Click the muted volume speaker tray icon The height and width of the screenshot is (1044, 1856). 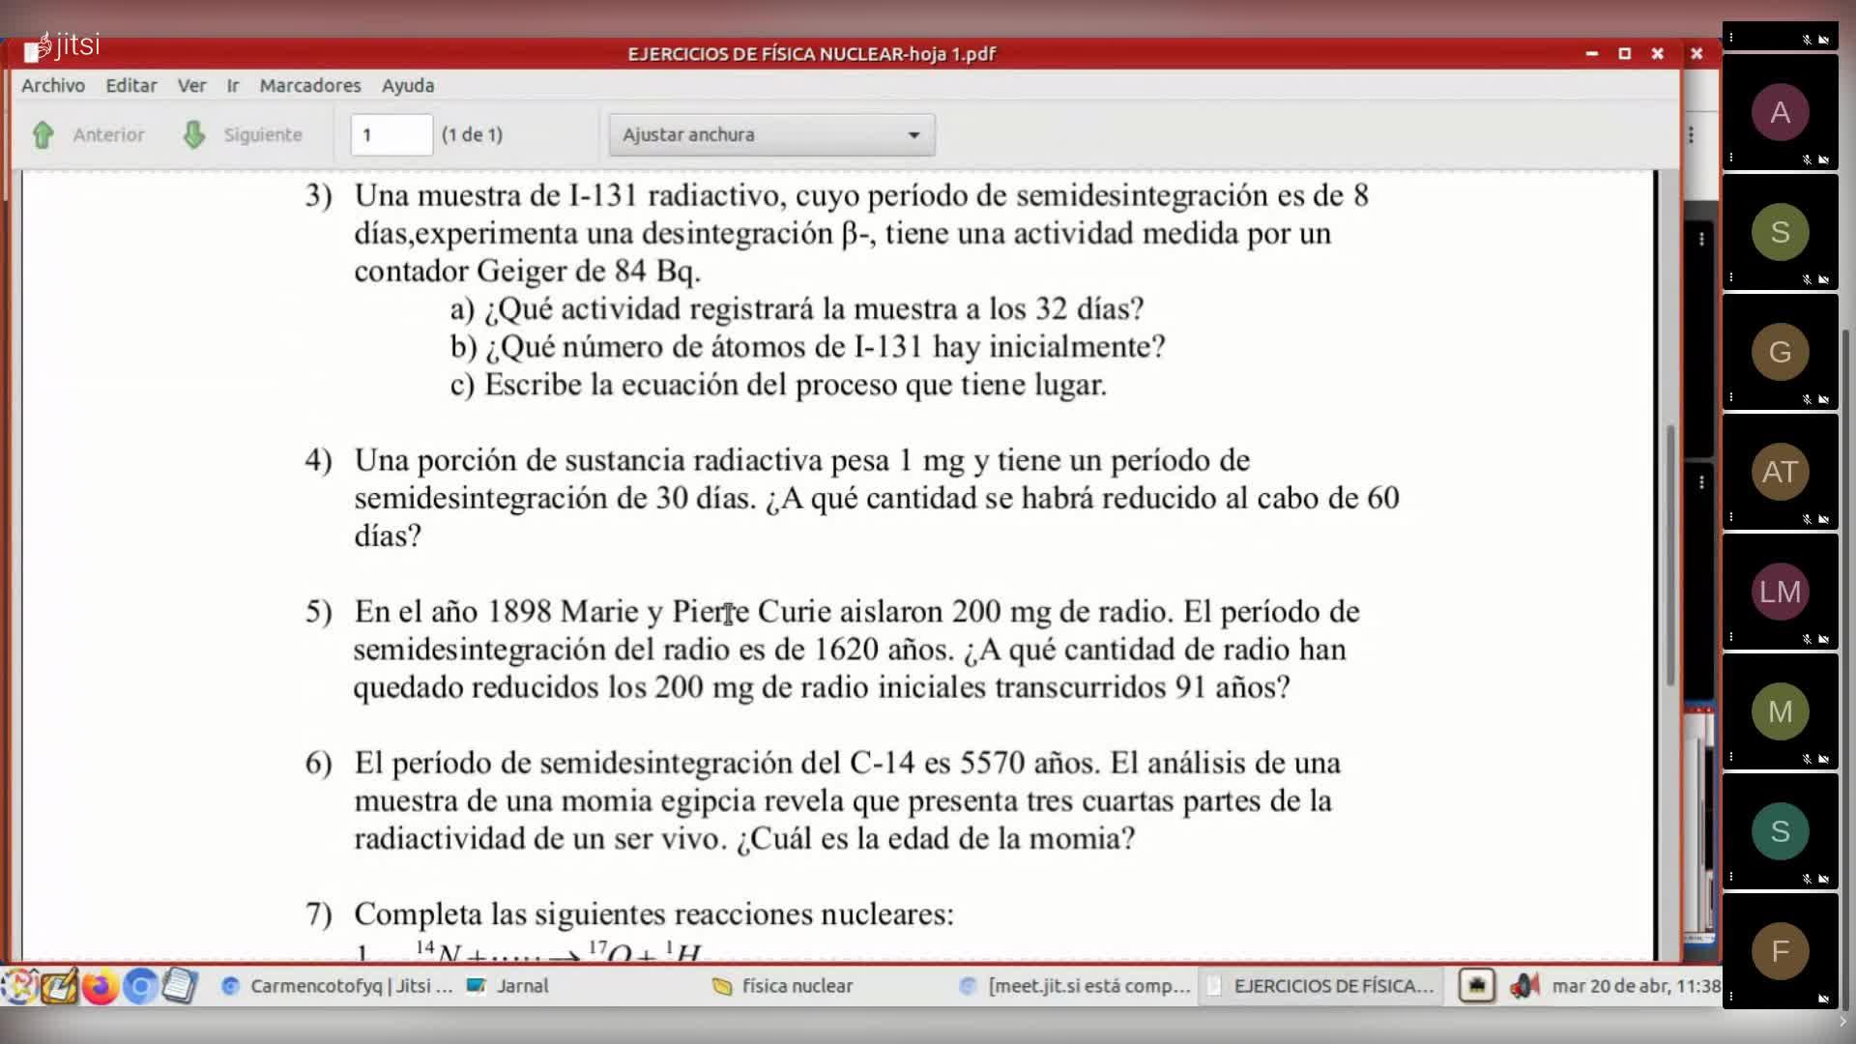point(1524,986)
